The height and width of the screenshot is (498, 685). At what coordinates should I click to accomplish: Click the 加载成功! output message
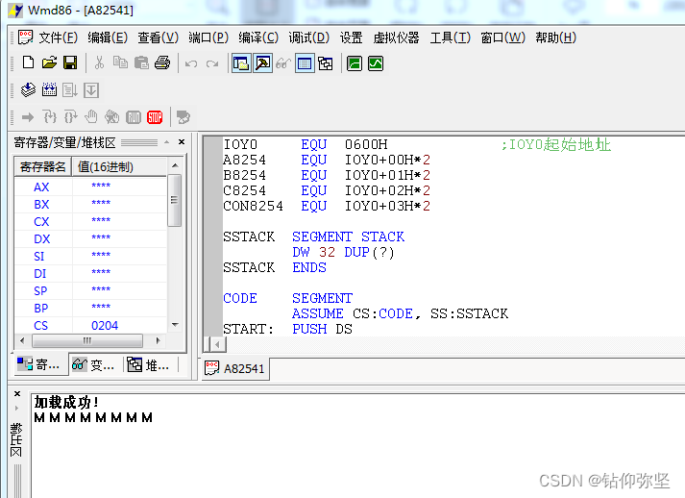click(x=66, y=402)
